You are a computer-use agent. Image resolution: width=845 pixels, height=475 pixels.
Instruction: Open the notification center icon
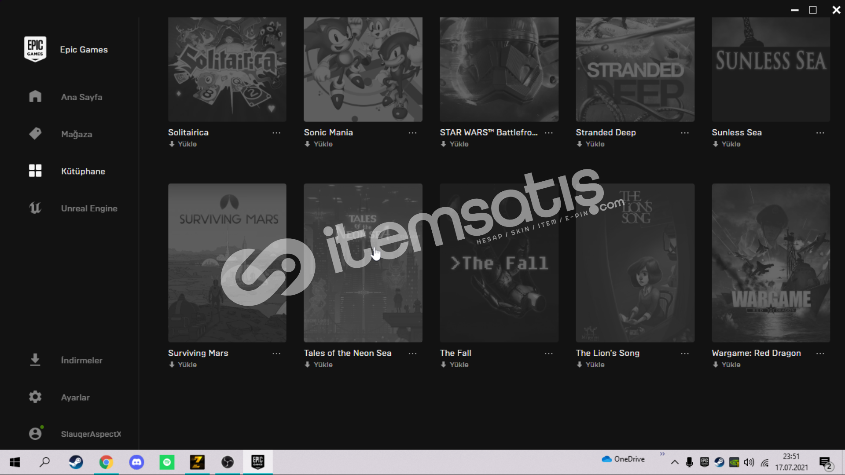[826, 463]
